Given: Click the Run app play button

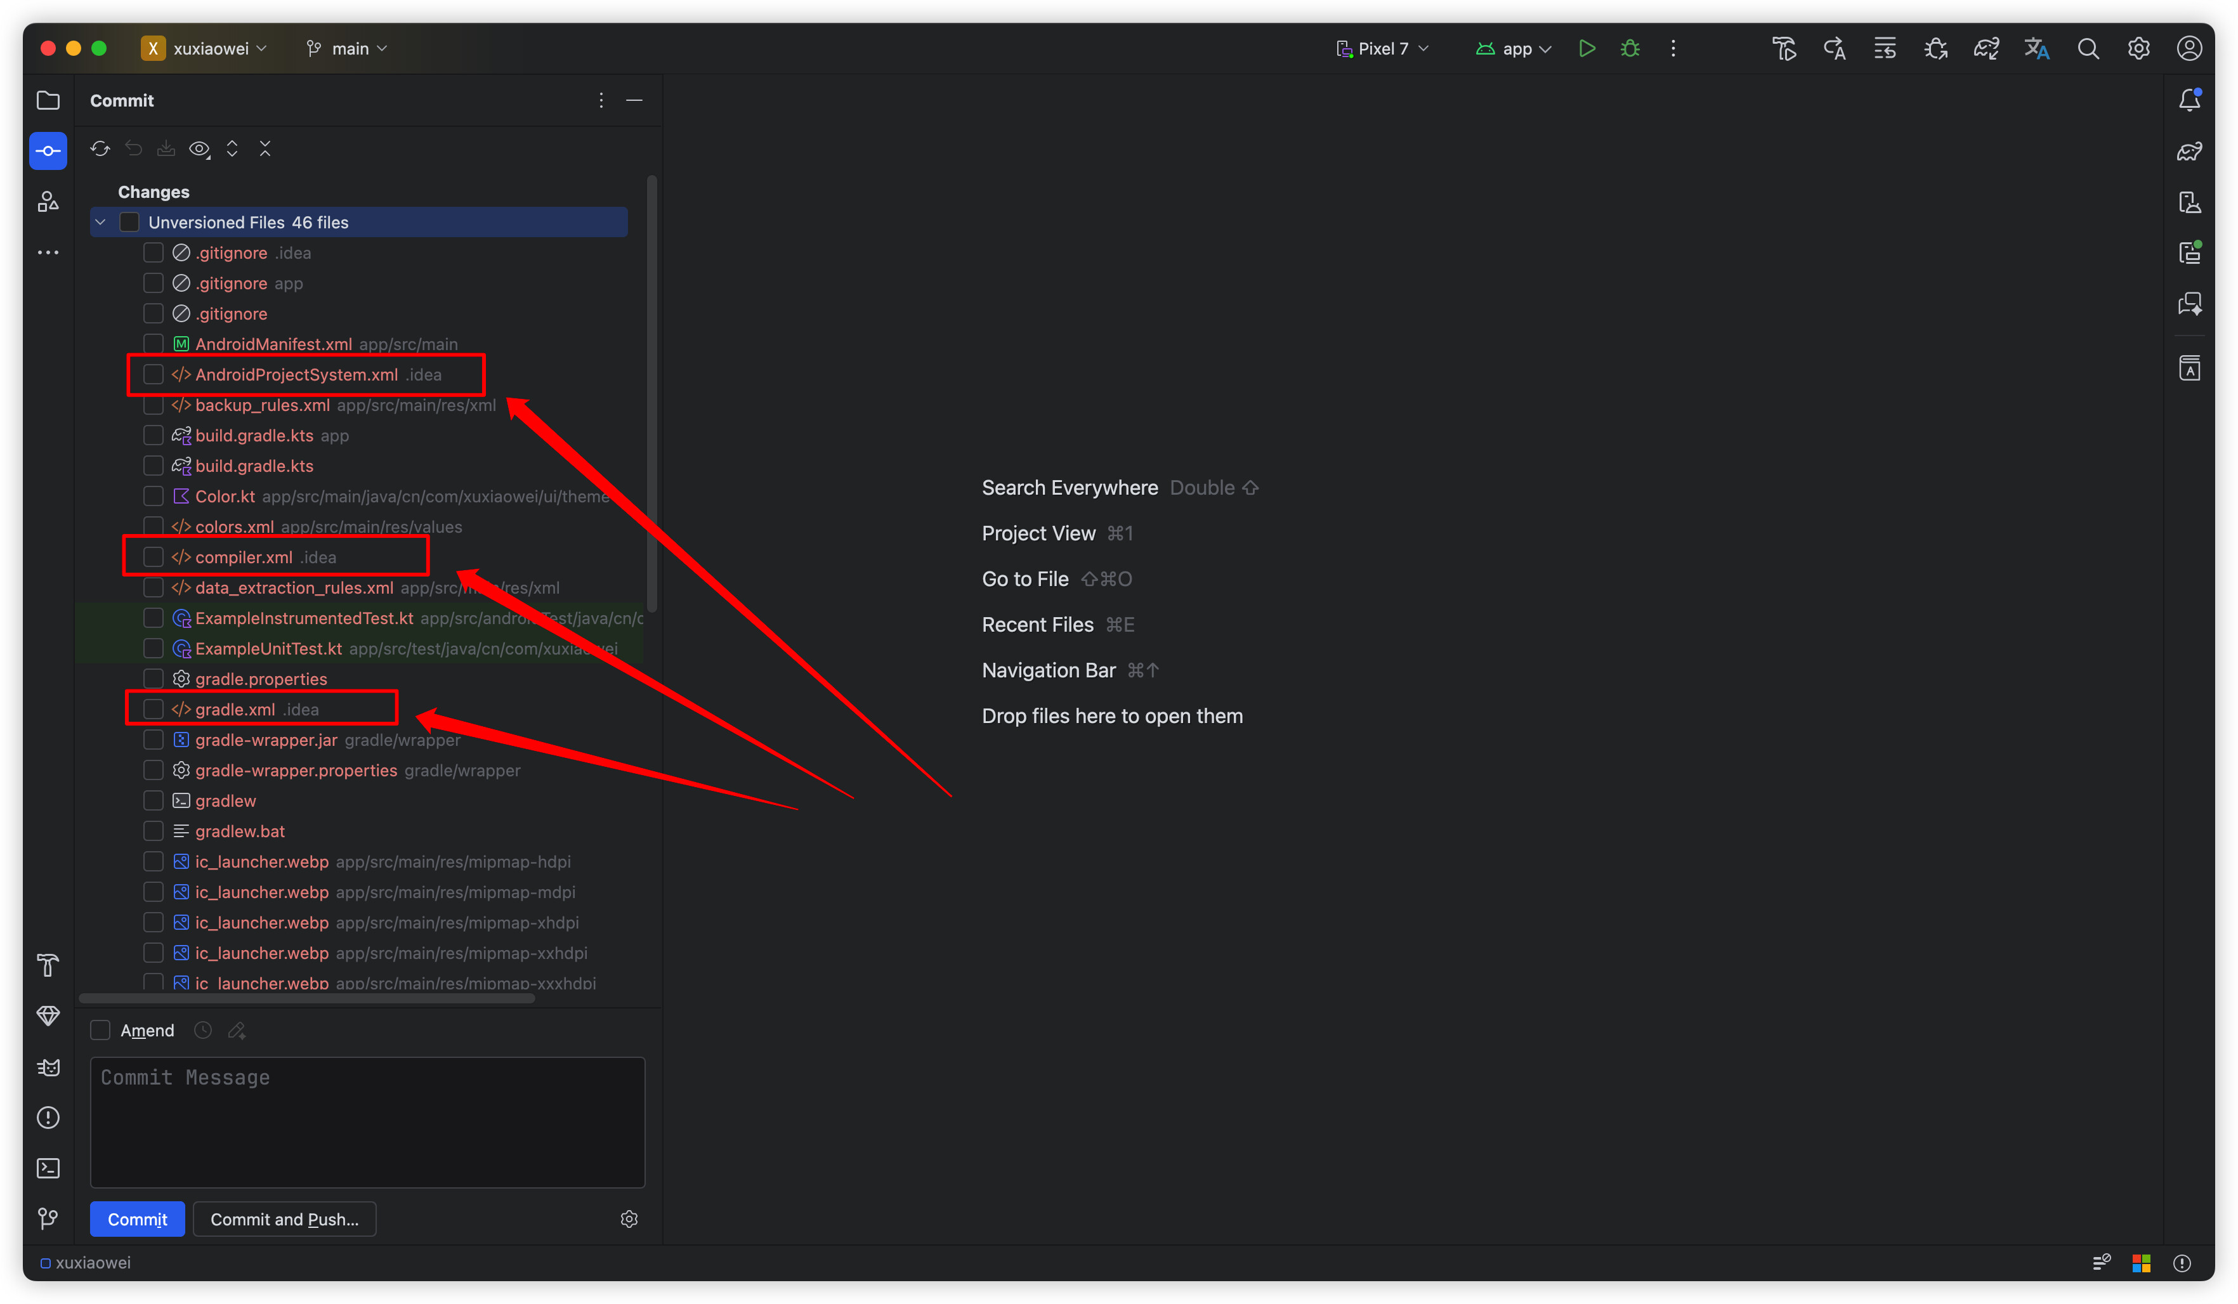Looking at the screenshot, I should coord(1587,49).
